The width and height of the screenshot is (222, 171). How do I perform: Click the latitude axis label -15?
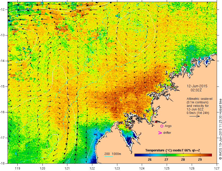point(3,87)
